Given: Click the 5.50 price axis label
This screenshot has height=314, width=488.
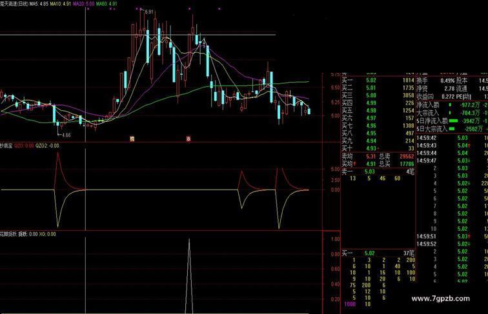Looking at the screenshot, I should 335,88.
